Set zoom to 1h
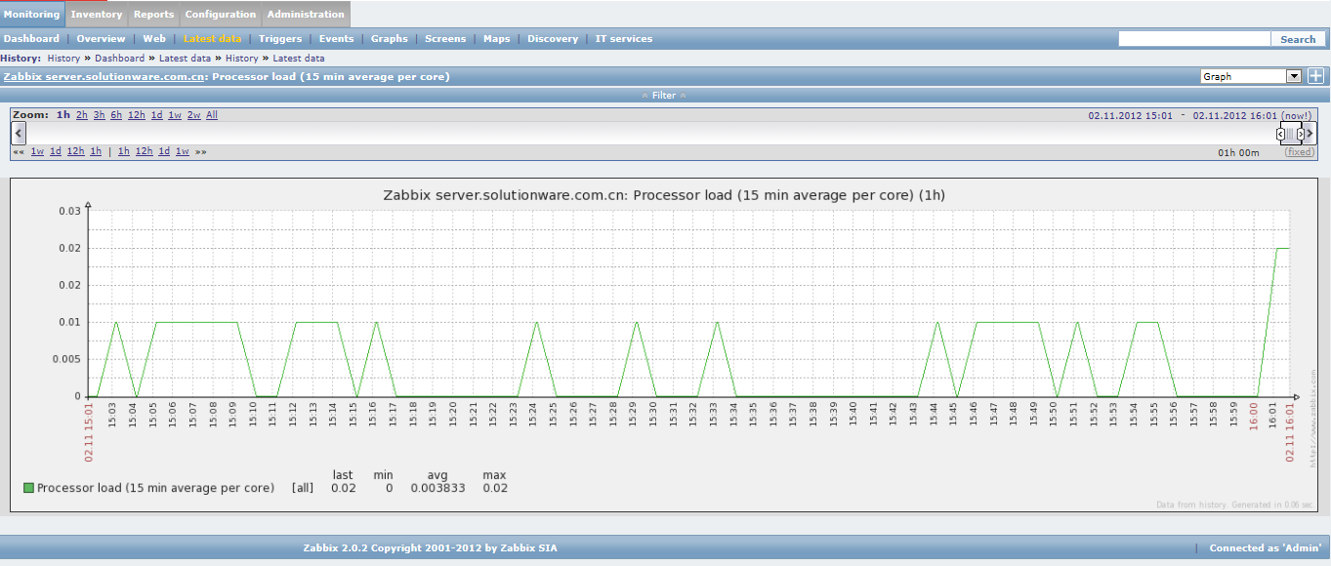The image size is (1331, 566). point(63,115)
